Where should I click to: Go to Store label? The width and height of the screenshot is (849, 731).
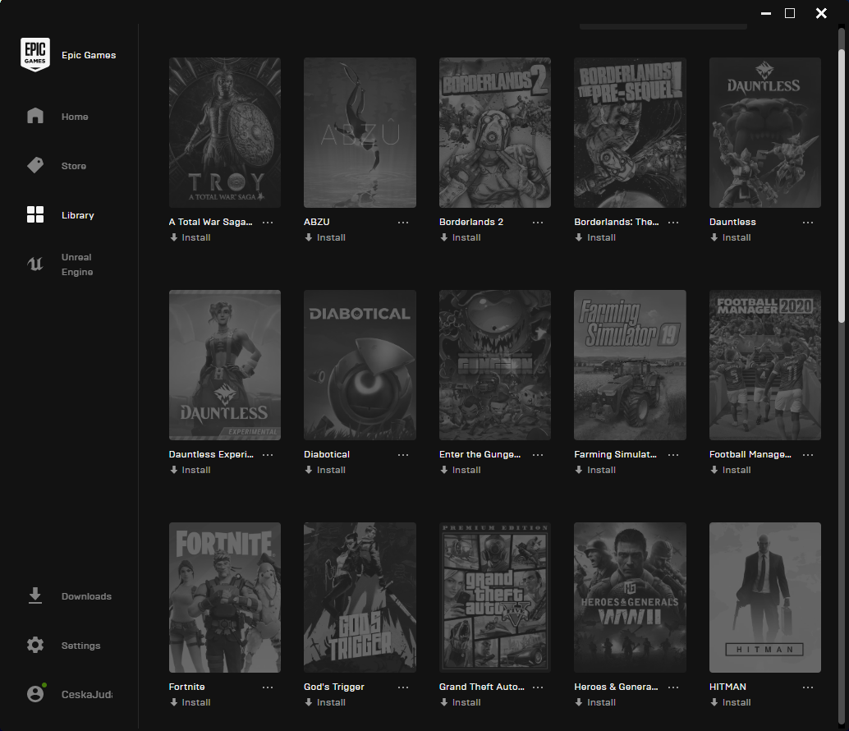tap(74, 166)
